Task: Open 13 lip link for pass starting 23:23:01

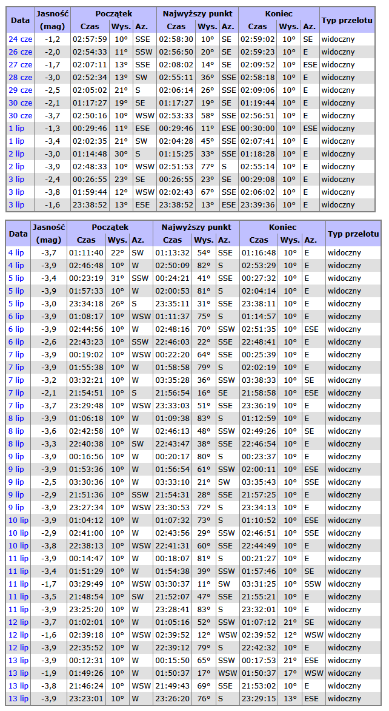Action: (18, 698)
